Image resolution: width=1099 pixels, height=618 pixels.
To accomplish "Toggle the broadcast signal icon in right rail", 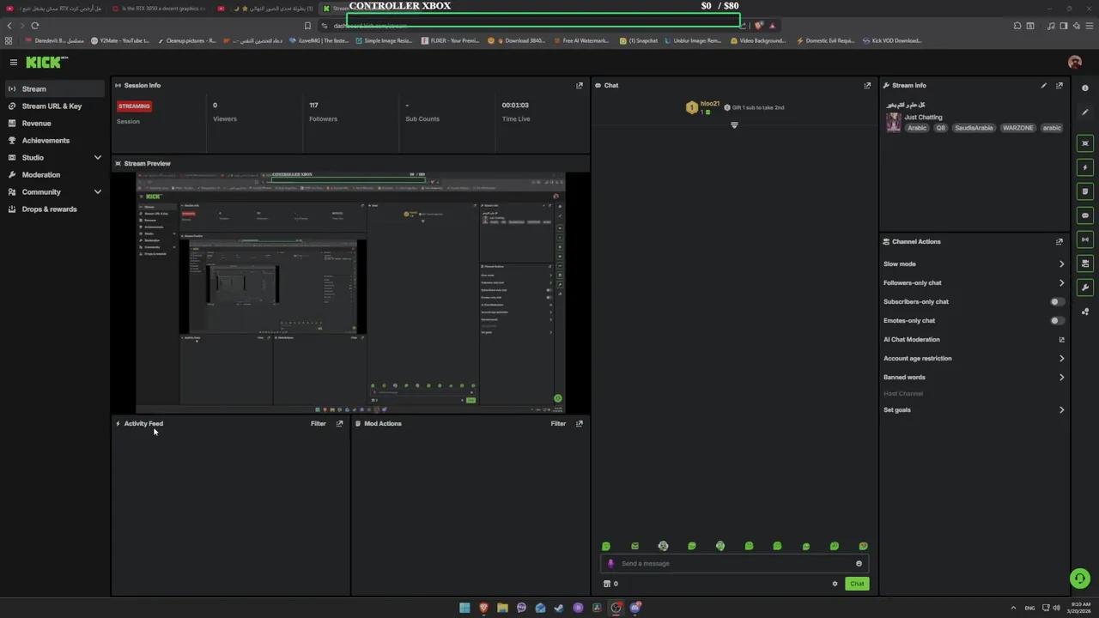I will coord(1085,239).
